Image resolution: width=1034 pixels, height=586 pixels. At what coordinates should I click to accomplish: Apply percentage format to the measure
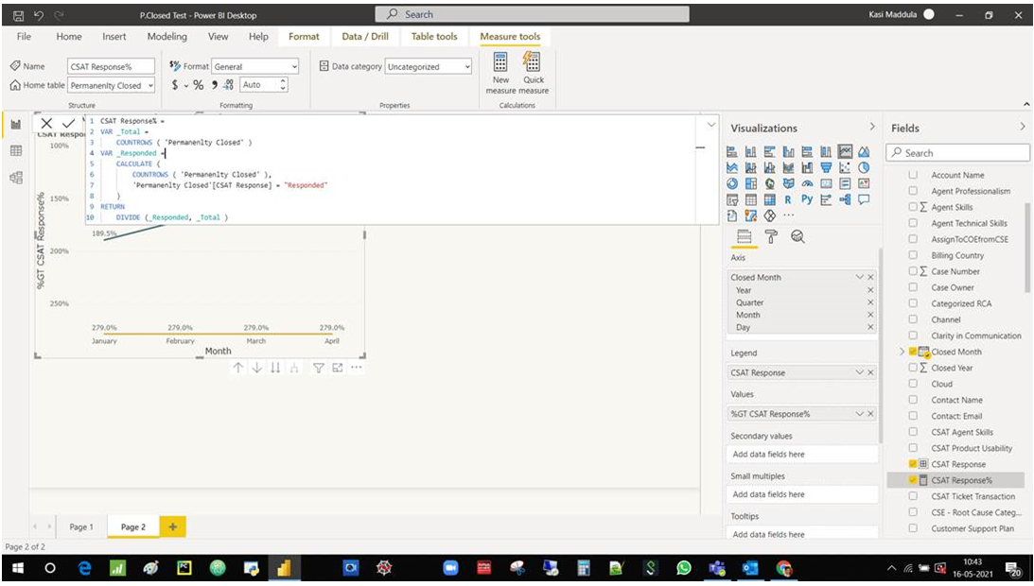coord(198,85)
